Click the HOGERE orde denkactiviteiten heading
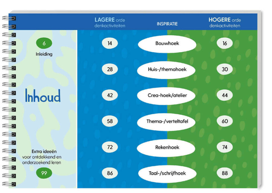Viewport: 272px width, 193px height. [225, 23]
